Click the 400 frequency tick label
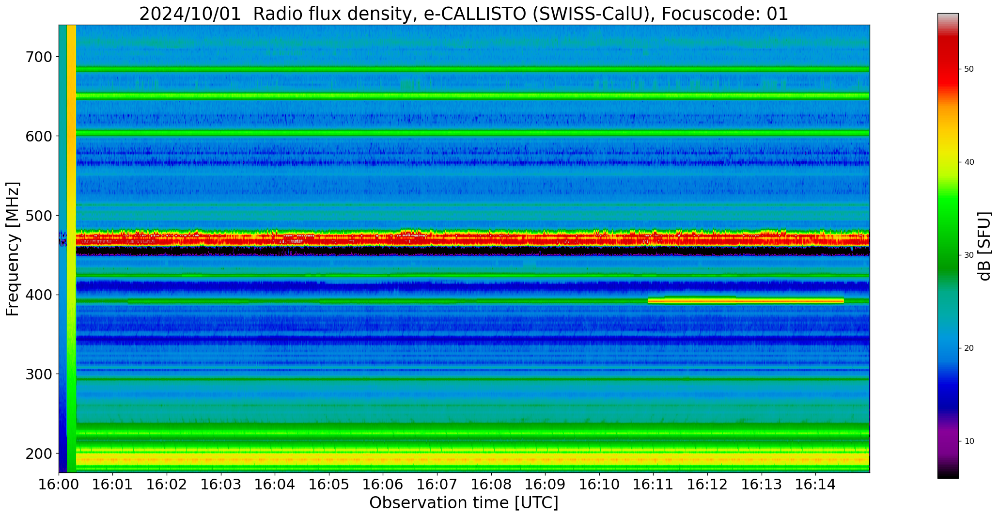Image resolution: width=999 pixels, height=517 pixels. [38, 295]
